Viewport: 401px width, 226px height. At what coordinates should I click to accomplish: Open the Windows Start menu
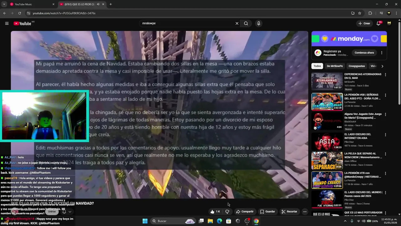point(145,221)
